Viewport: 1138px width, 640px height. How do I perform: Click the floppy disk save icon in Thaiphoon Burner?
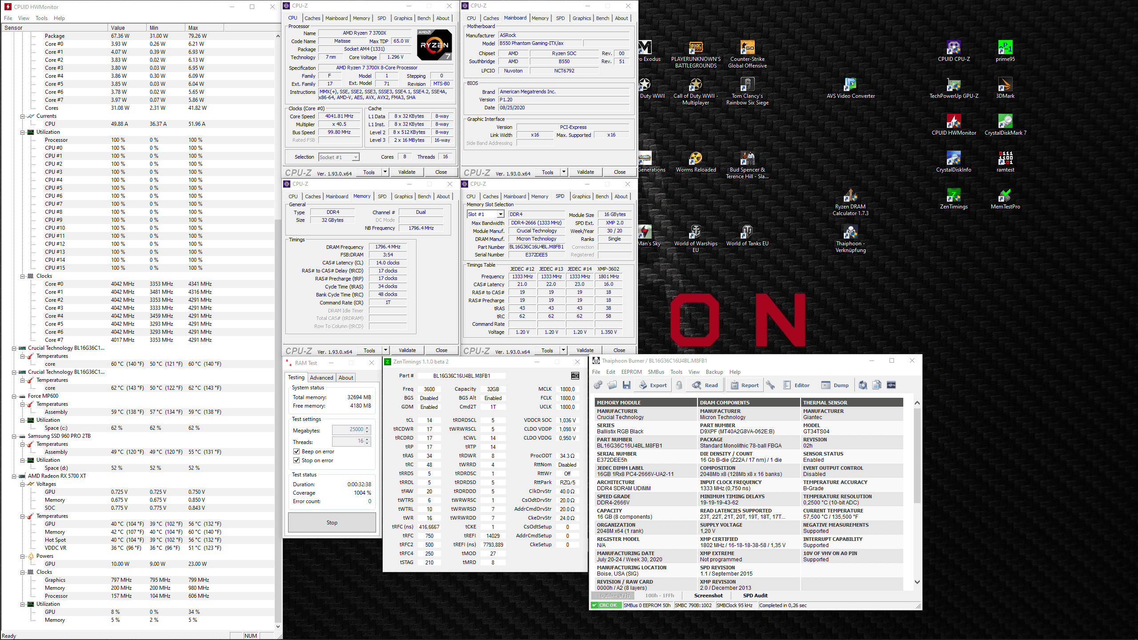tap(626, 385)
